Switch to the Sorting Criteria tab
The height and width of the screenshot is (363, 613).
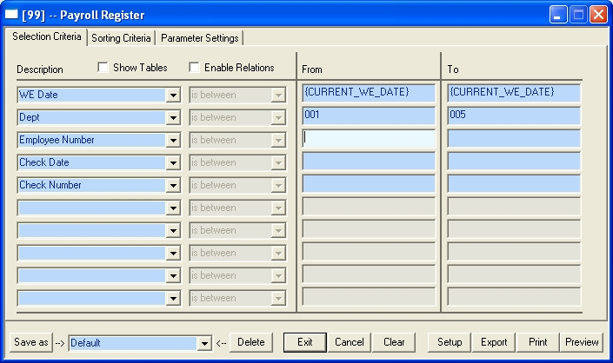pyautogui.click(x=122, y=38)
